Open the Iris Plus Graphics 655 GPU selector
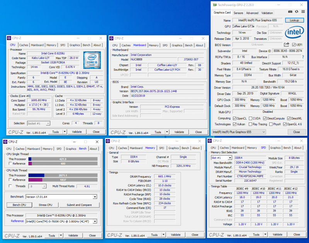This screenshot has width=309, height=243. tap(239, 132)
